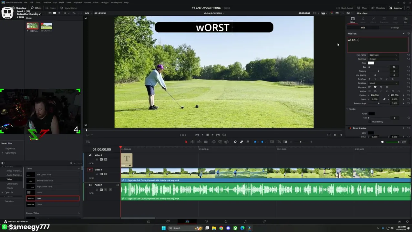Toggle the Drop Shadow enable switch
This screenshot has width=412, height=232.
coord(350,128)
